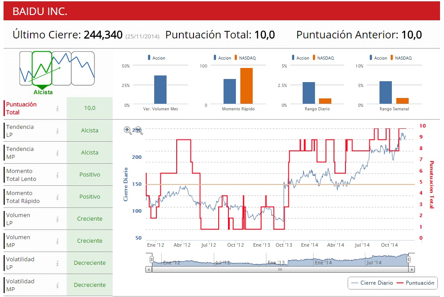Screen dimensions: 444x297
Task: Click the Creciente value for Volumen LP
Action: (x=90, y=219)
